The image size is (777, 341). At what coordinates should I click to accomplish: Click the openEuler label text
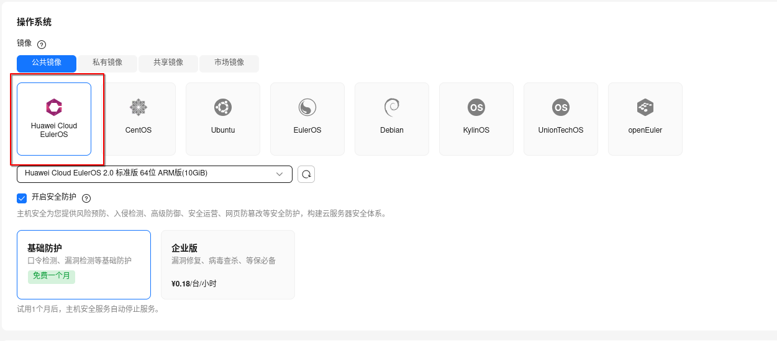(x=645, y=130)
